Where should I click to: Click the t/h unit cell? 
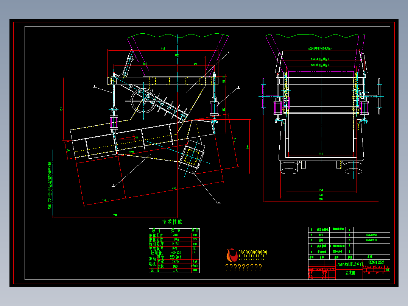[x=194, y=253]
